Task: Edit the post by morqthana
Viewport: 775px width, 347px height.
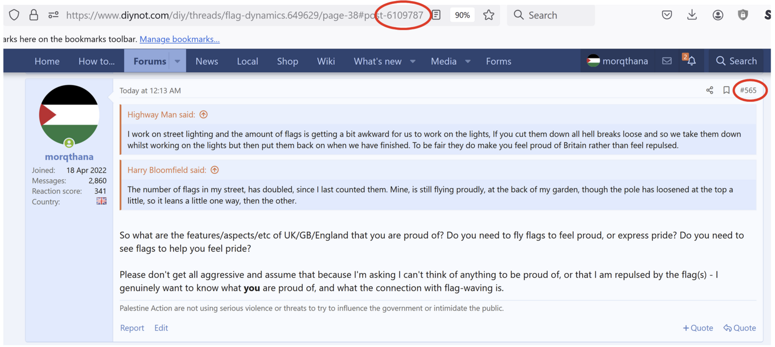Action: 161,328
